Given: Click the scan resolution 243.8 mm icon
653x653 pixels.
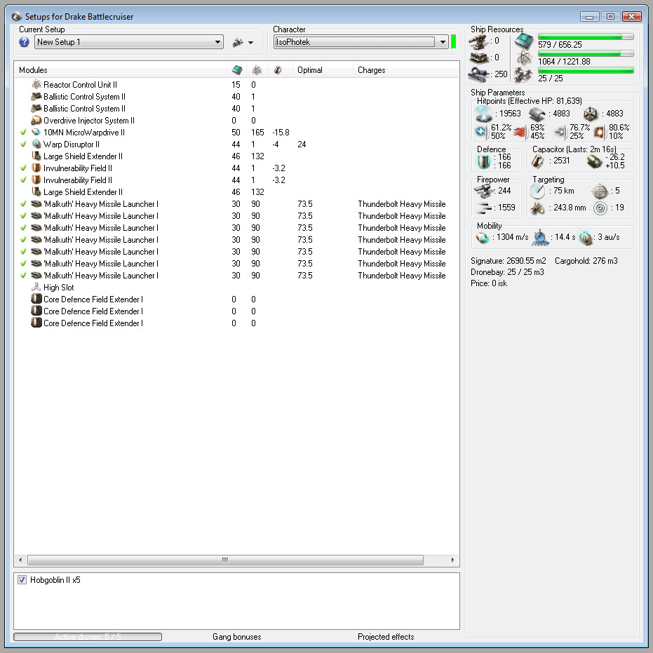Looking at the screenshot, I should 537,208.
